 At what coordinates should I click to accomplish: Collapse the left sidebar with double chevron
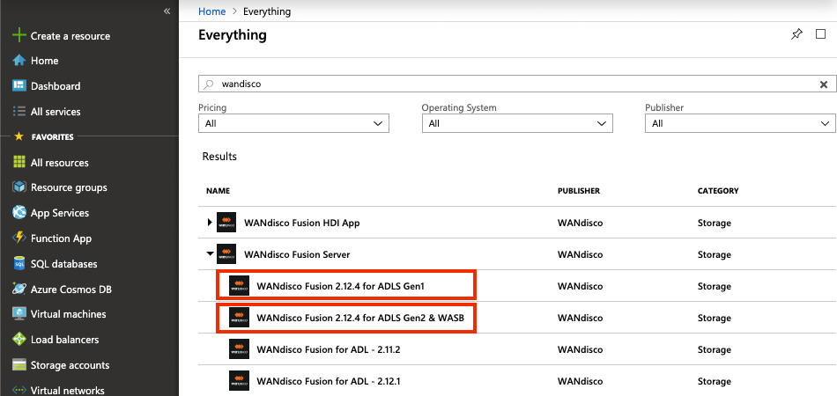tap(167, 11)
